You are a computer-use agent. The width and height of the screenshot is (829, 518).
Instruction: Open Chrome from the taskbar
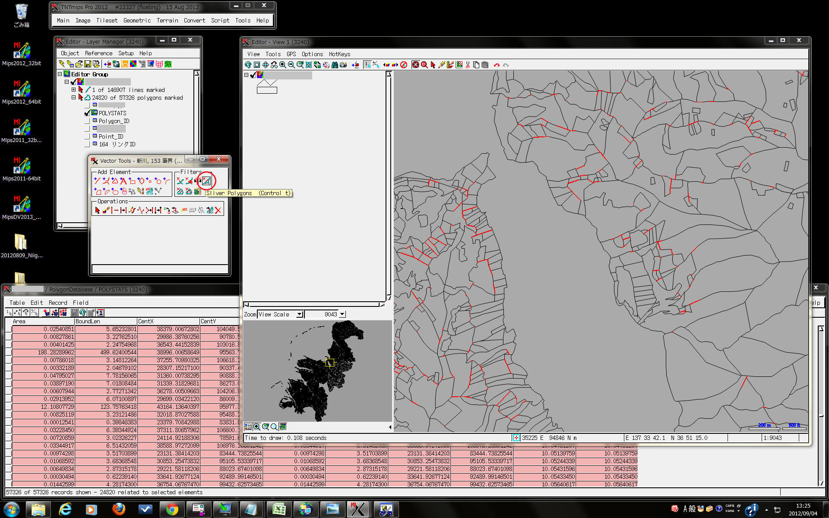(x=172, y=510)
